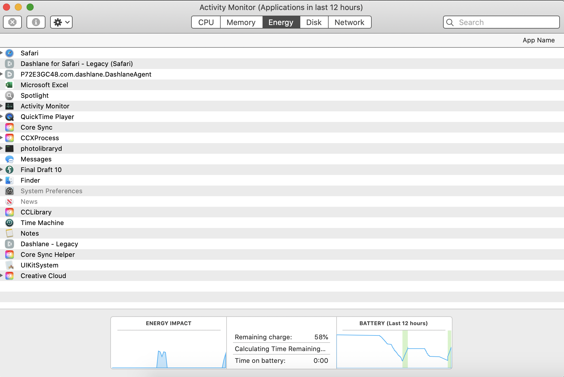Select the 'Microsoft Excel' row text
The image size is (564, 377).
click(44, 85)
